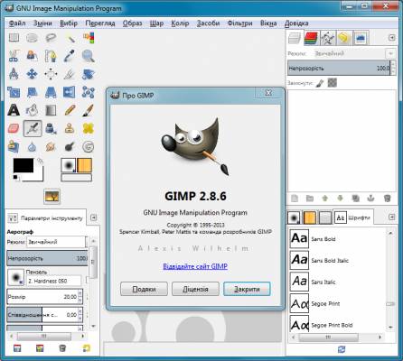Select the Clone stamp tool
Image resolution: width=403 pixels, height=361 pixels.
70,128
